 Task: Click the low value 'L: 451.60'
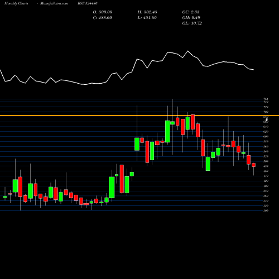point(147,18)
